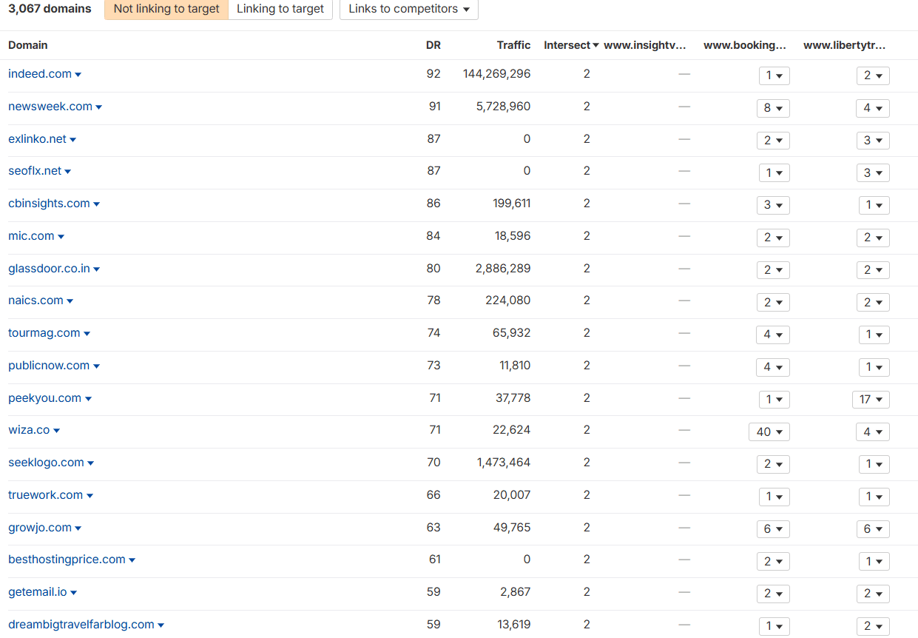Open dreambigtravelfarblog.com domain link
918x638 pixels.
pyautogui.click(x=81, y=625)
